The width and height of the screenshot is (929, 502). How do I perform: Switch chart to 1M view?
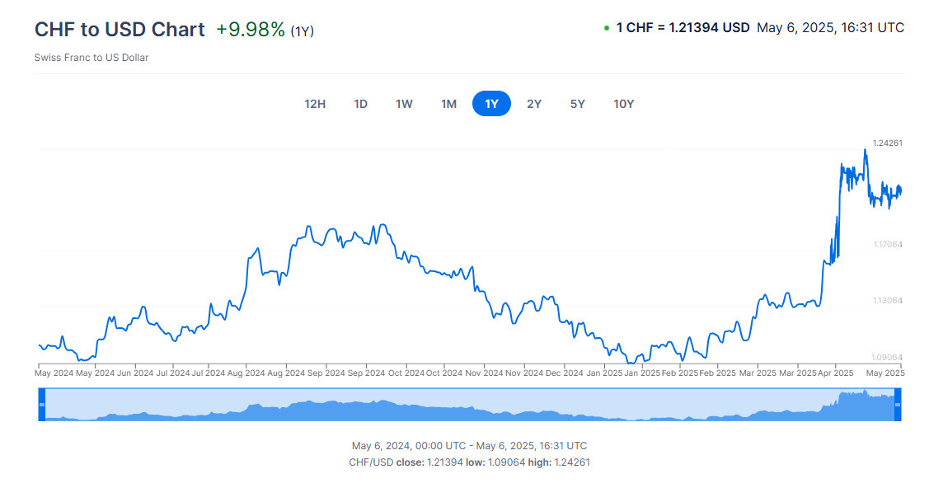point(448,104)
